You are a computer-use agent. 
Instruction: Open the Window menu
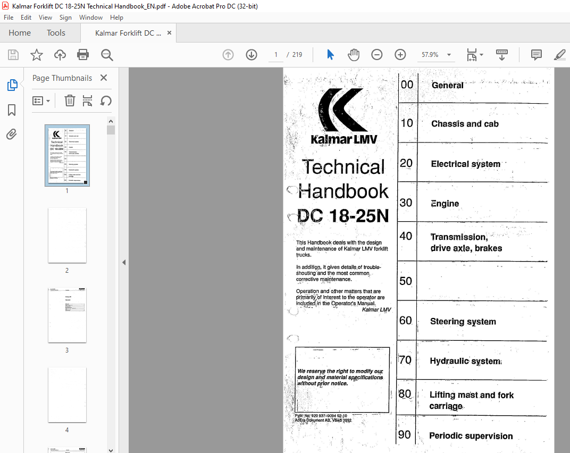pos(91,18)
